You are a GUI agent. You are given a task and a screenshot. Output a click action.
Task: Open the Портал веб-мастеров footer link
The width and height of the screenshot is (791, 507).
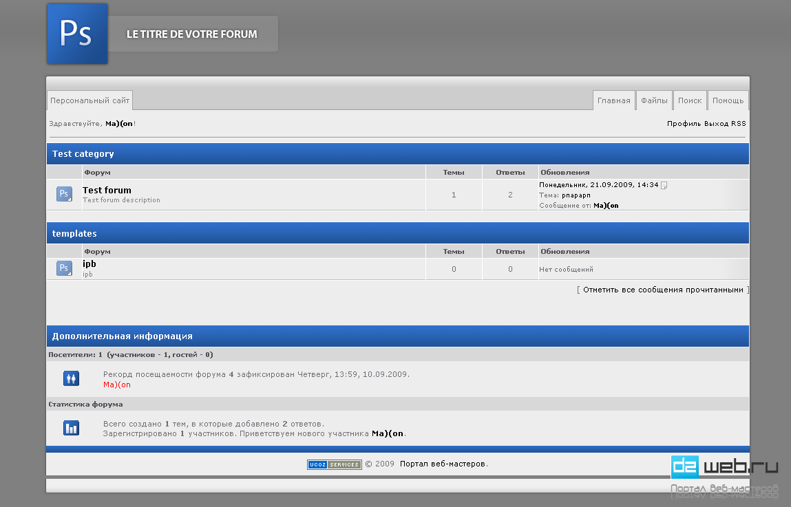point(443,464)
